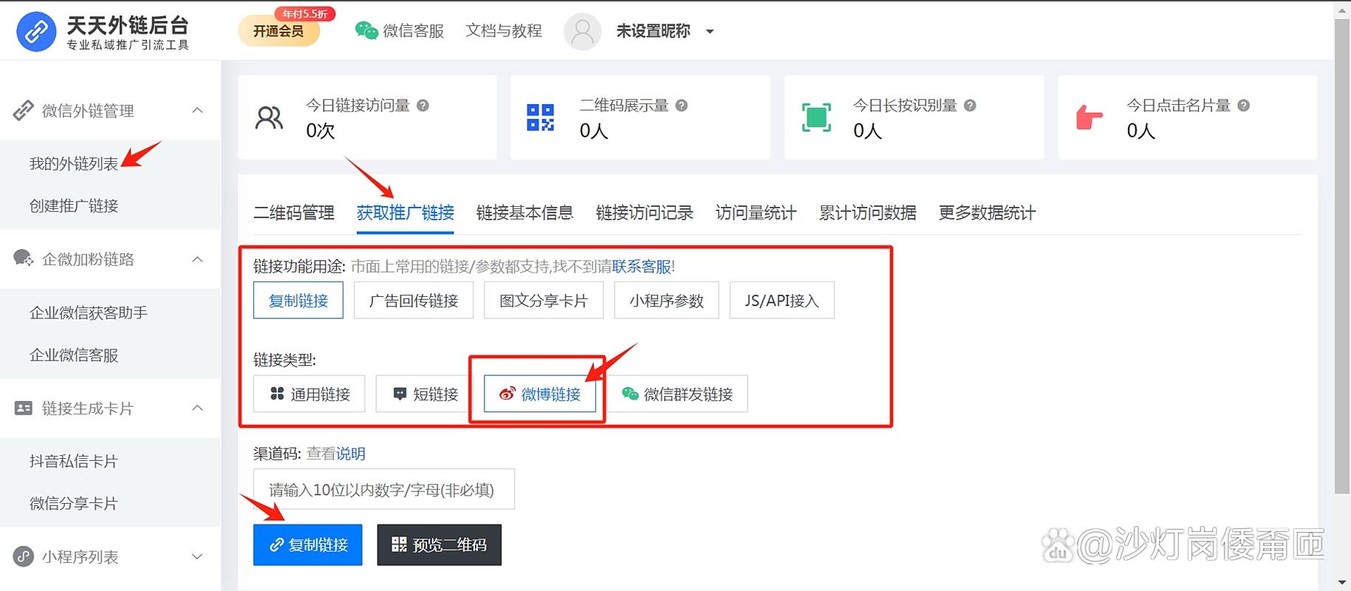The height and width of the screenshot is (591, 1351).
Task: Click the help icon next to 今日链接访问量
Action: click(423, 106)
